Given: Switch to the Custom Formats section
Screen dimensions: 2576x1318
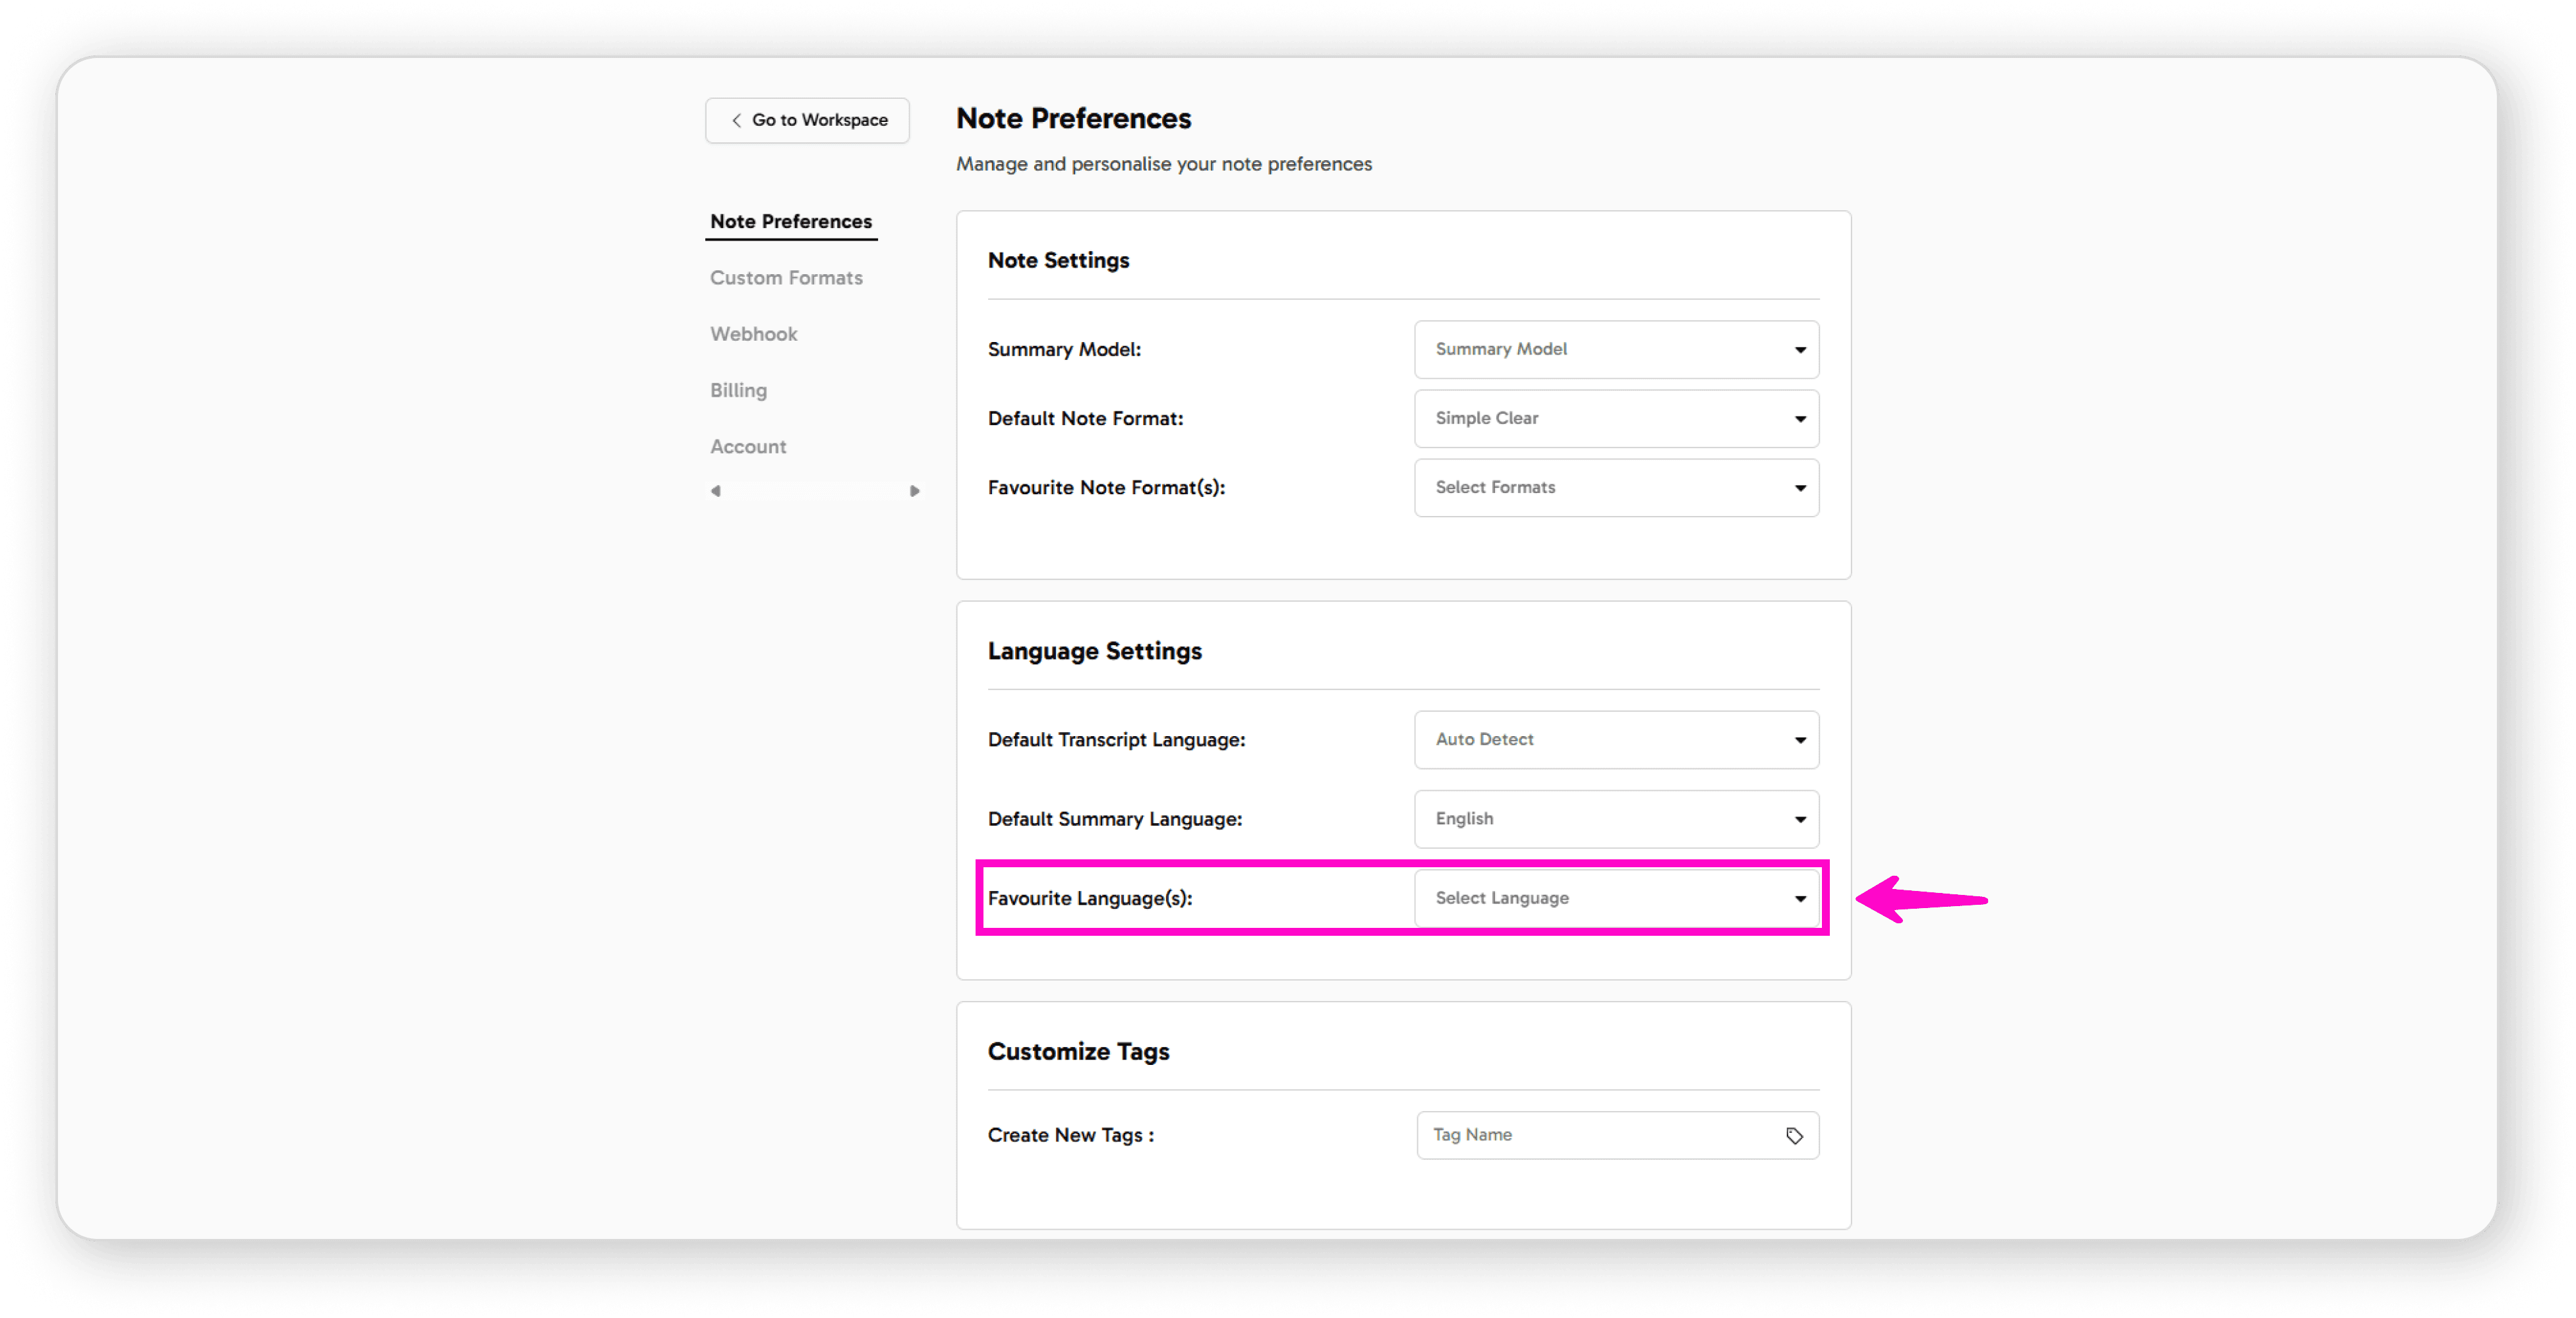Looking at the screenshot, I should click(786, 277).
